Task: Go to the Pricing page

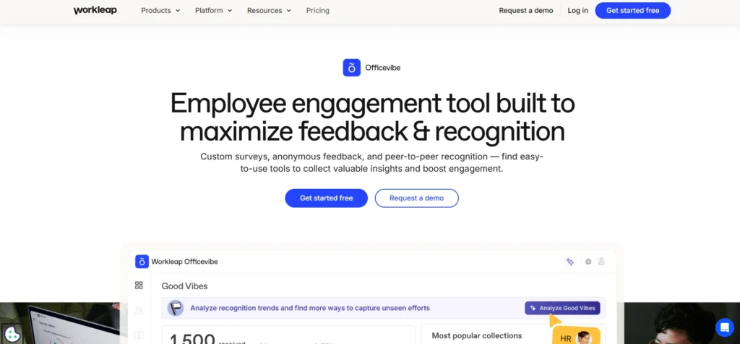Action: tap(318, 10)
